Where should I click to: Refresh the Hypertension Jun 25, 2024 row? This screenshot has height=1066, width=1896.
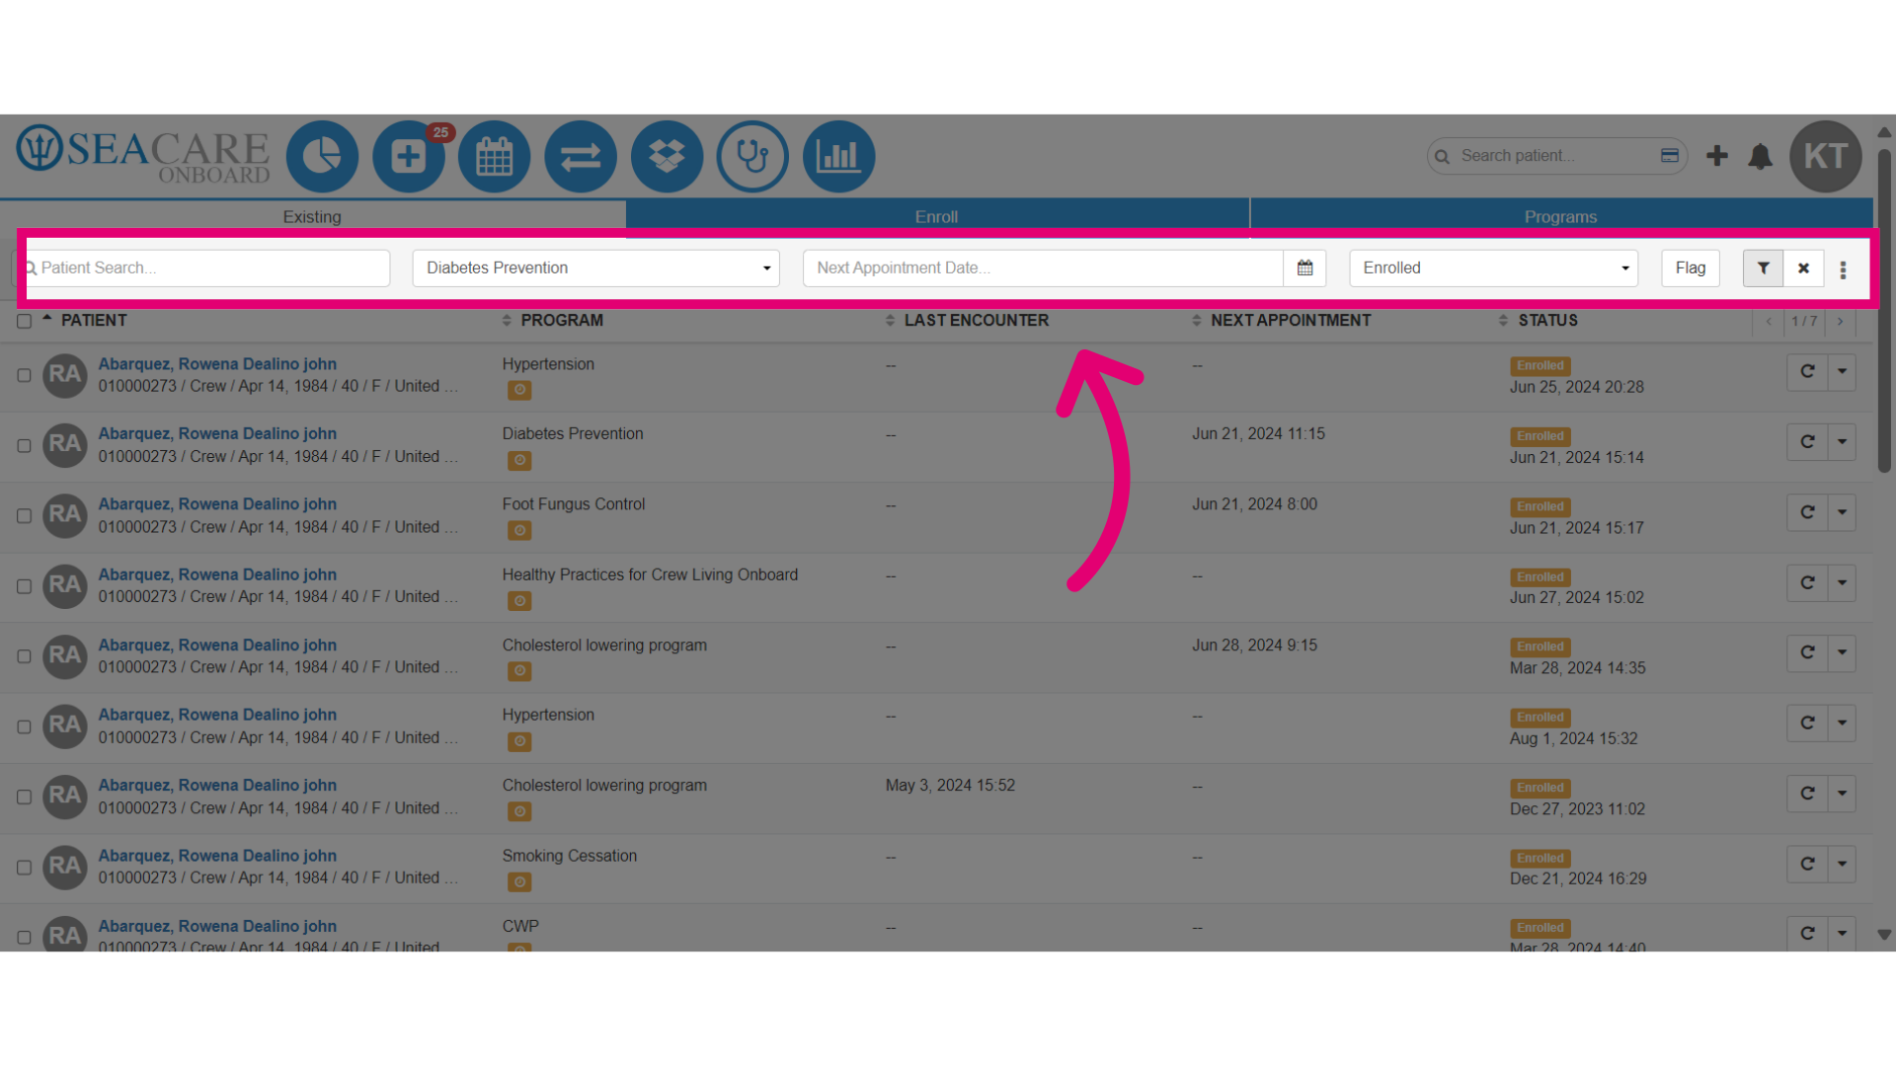tap(1807, 372)
